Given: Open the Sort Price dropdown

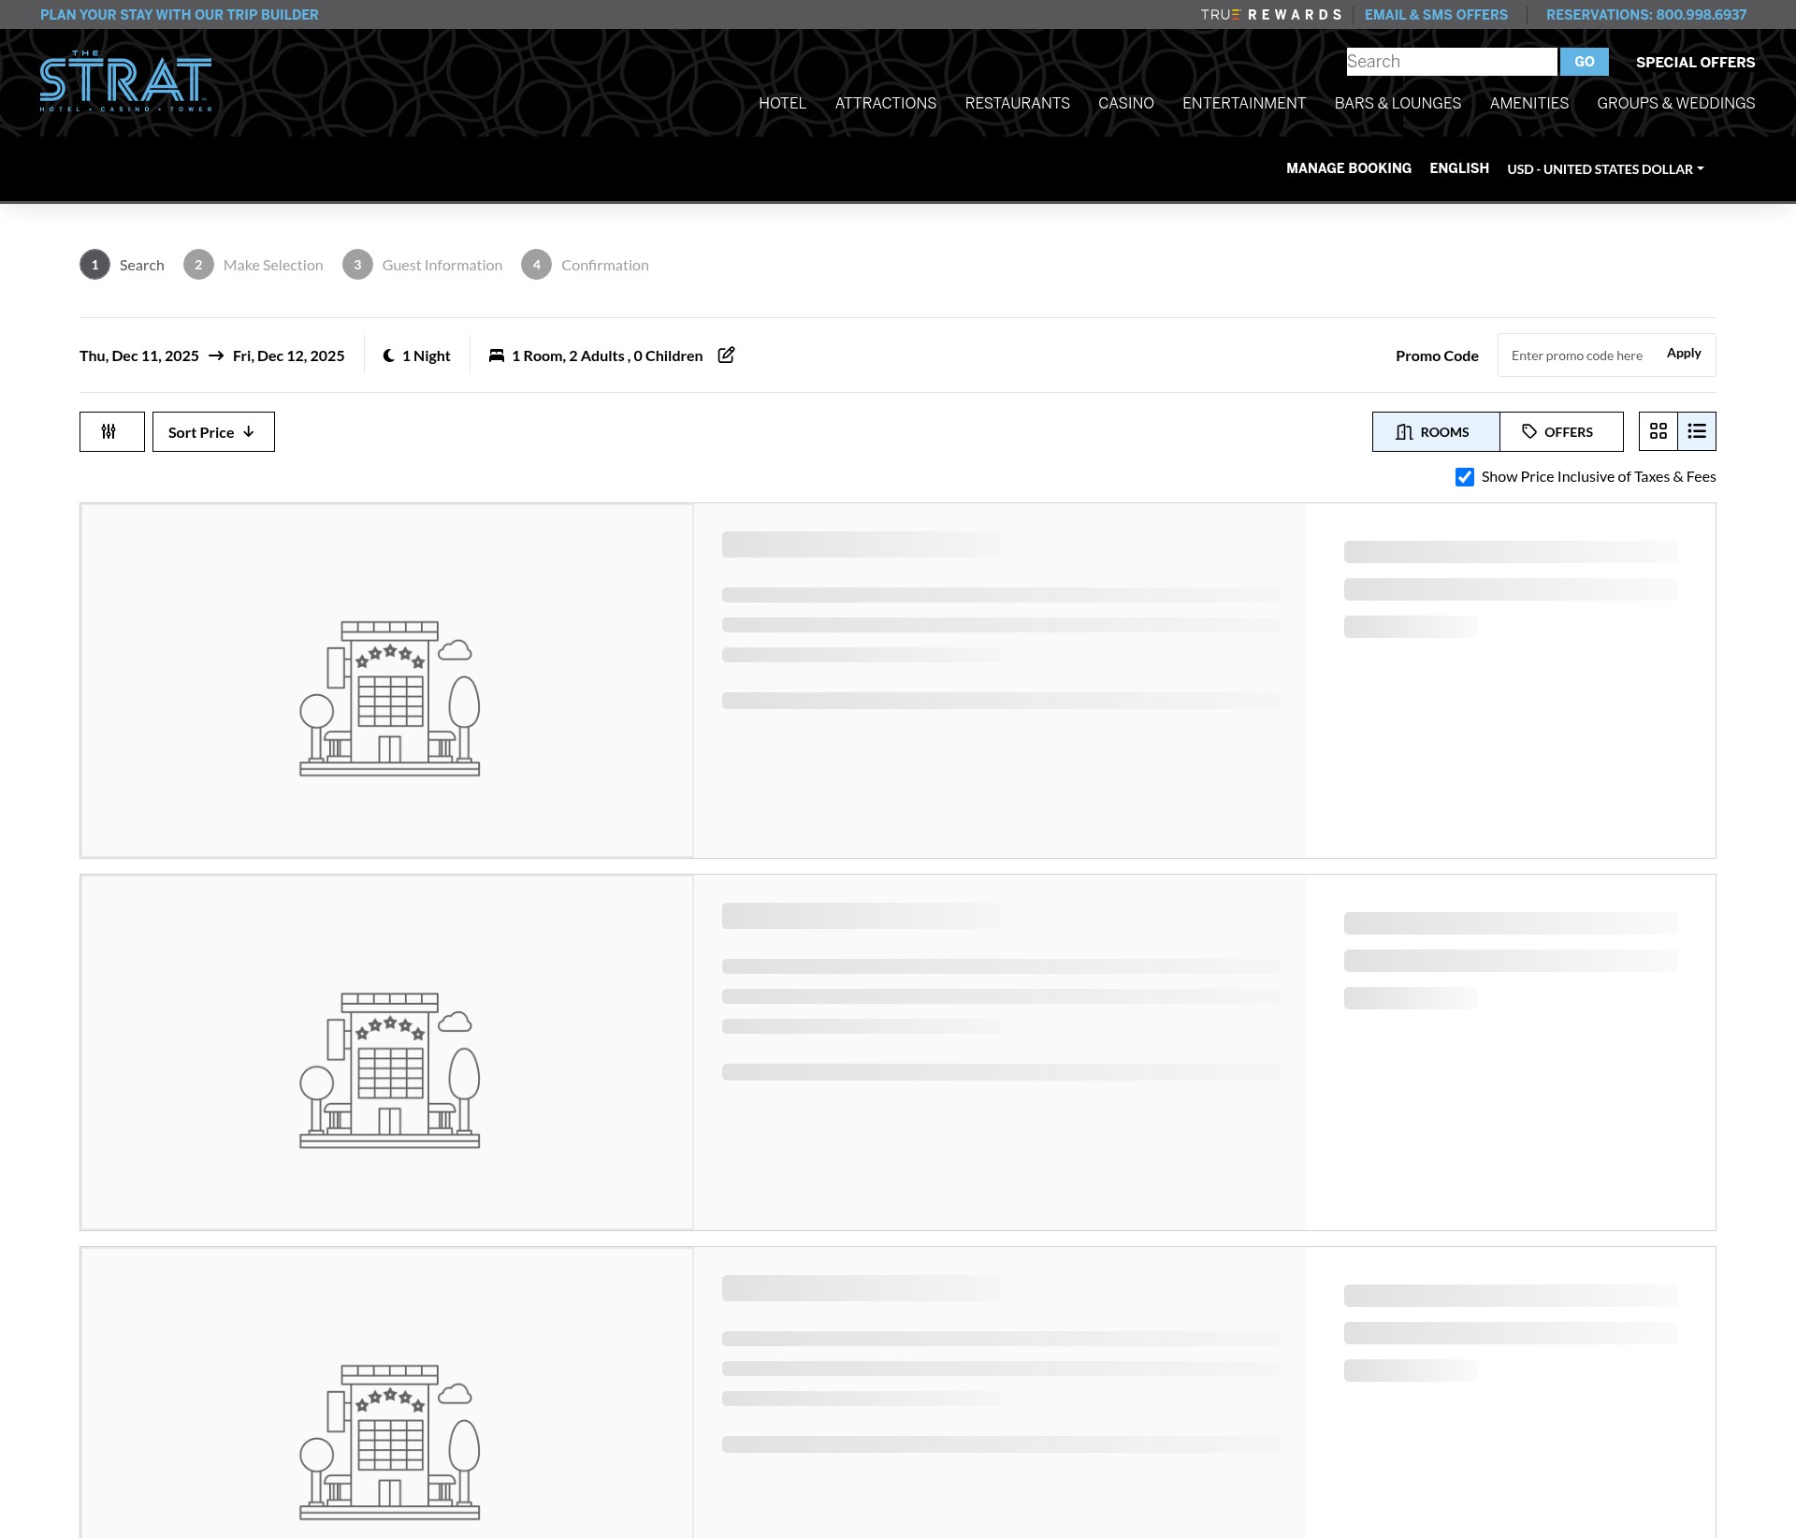Looking at the screenshot, I should click(213, 431).
